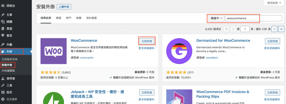The width and height of the screenshot is (286, 104).
Task: Open 更多詳細資料 link for Jetpack
Action: [146, 99]
